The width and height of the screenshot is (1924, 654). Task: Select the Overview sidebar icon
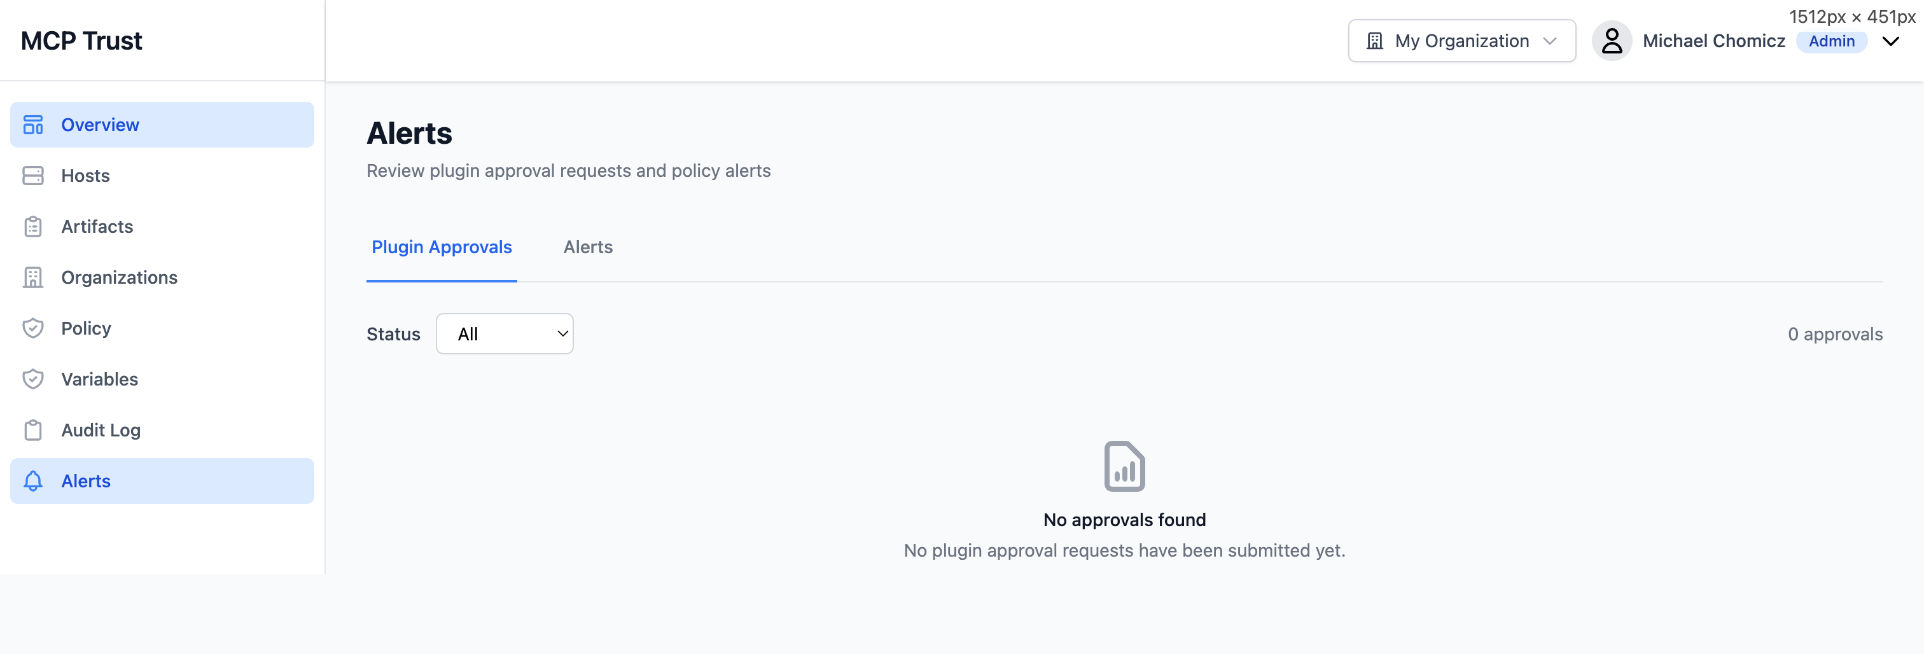[x=33, y=125]
